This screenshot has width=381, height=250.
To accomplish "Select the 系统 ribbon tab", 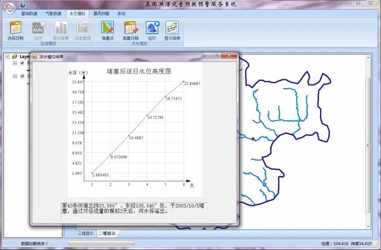I will click(x=121, y=13).
